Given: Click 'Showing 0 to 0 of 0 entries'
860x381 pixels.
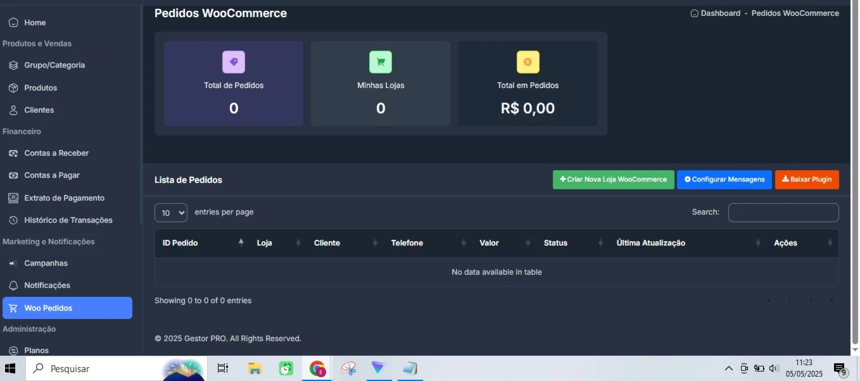Looking at the screenshot, I should pos(203,301).
